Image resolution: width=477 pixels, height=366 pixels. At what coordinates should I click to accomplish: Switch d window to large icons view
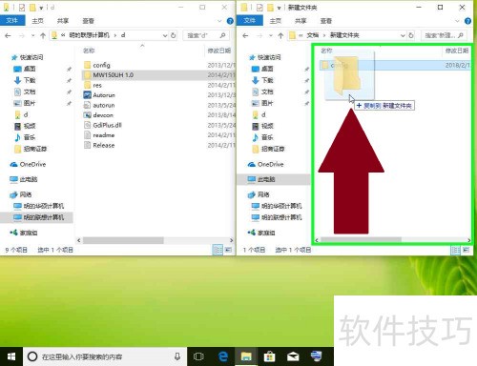[x=228, y=250]
